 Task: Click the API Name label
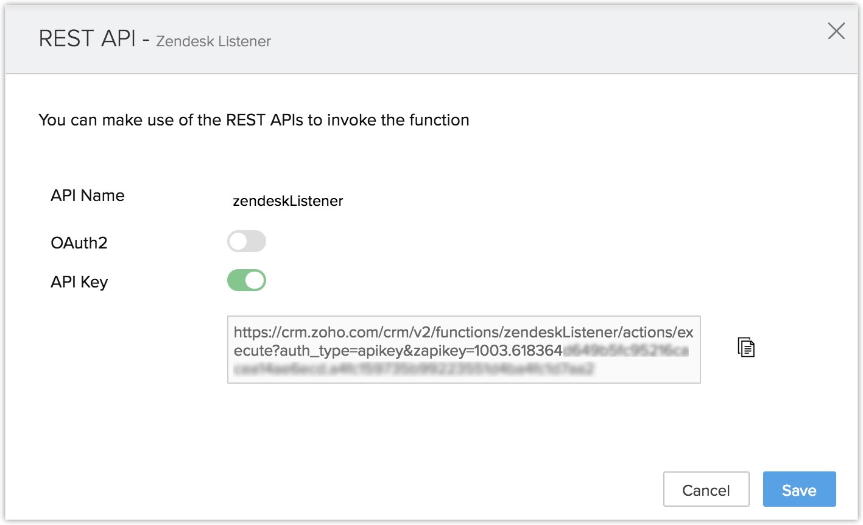[x=88, y=196]
